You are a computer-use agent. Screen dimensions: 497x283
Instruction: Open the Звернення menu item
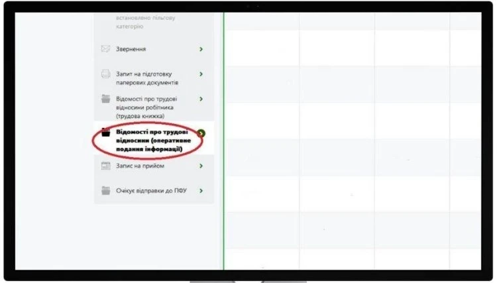point(131,49)
